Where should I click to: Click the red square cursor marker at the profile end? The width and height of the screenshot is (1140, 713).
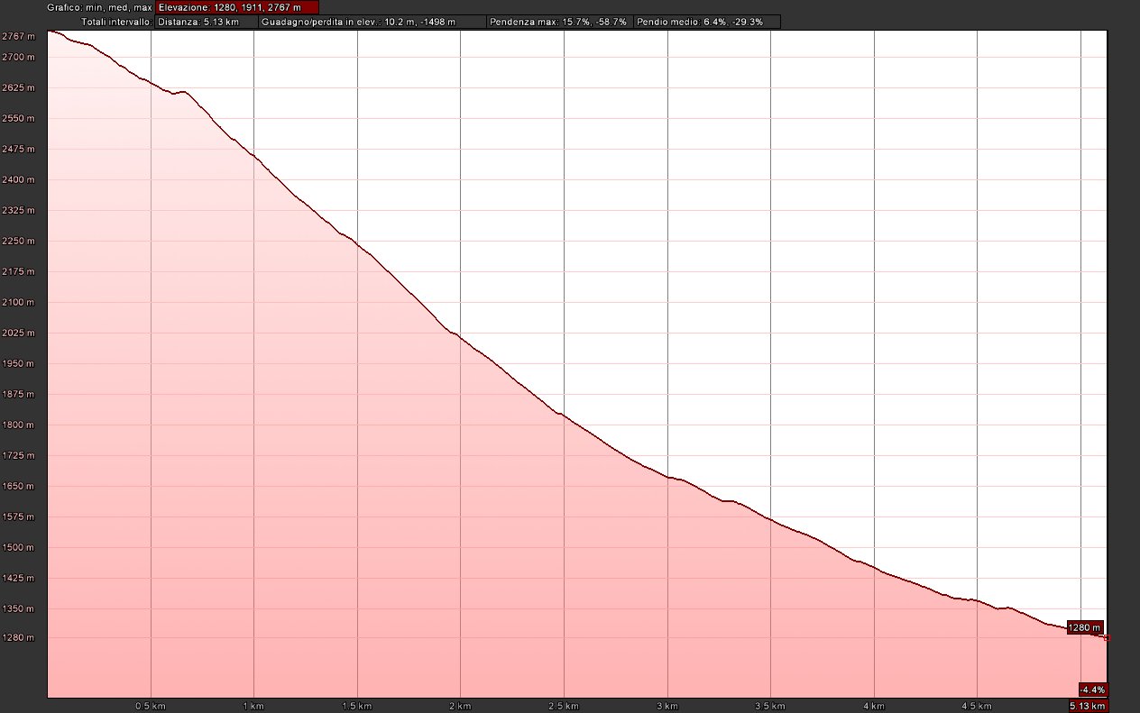(1107, 637)
